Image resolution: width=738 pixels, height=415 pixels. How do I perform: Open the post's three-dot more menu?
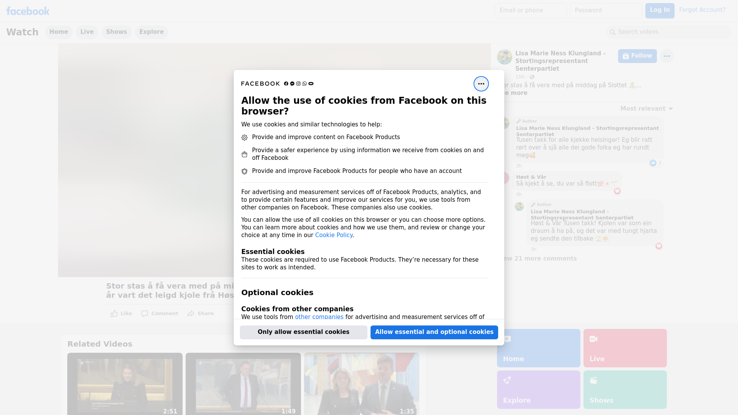(x=667, y=56)
